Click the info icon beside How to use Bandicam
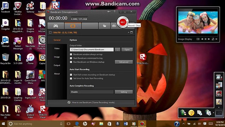Viewport: 225px width, 127px height. [x=69, y=102]
